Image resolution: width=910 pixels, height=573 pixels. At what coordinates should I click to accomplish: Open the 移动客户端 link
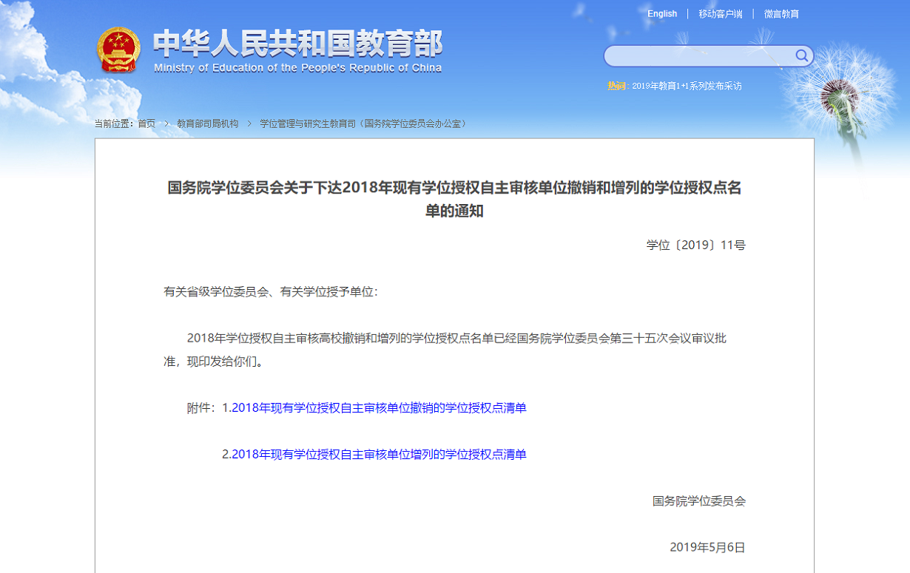pos(721,14)
